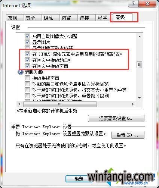Click the vertical scrollbar thumb
Viewport: 159px width, 188px height.
coord(139,65)
